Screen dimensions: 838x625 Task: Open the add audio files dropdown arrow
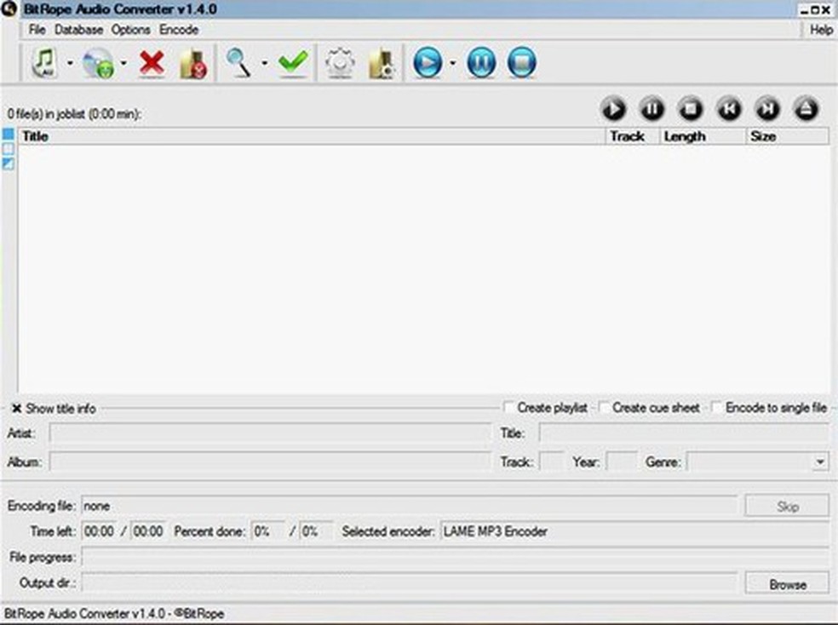pyautogui.click(x=70, y=63)
